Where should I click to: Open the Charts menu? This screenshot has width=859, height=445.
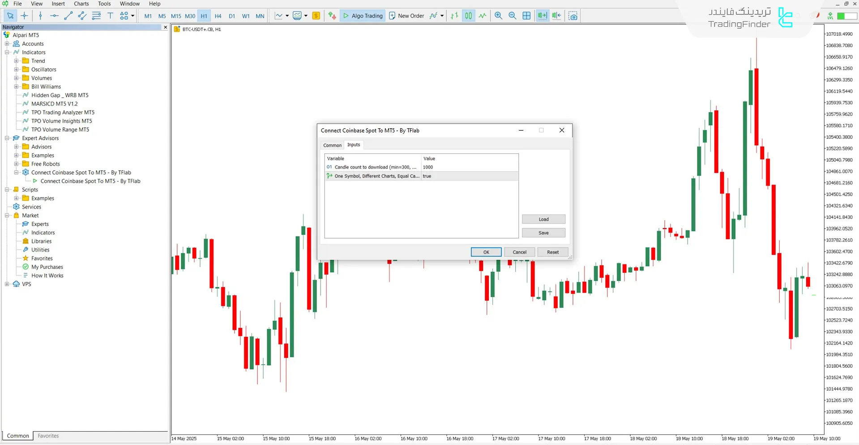81,4
